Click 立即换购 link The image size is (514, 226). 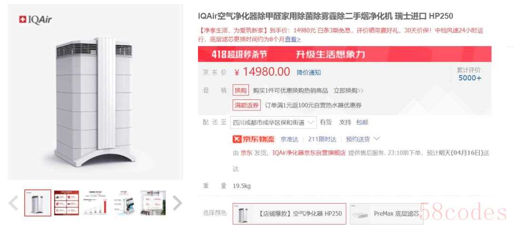pyautogui.click(x=348, y=90)
